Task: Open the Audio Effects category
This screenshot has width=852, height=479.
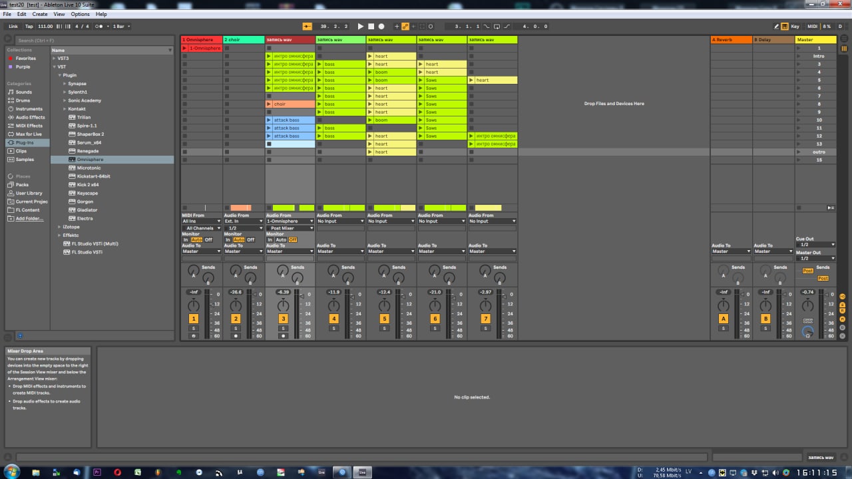Action: tap(30, 117)
